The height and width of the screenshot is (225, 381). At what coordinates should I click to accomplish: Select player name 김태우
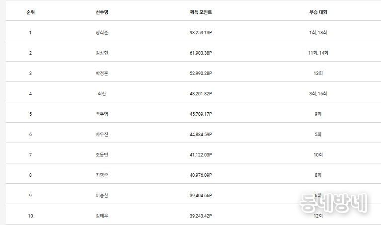[x=102, y=216]
